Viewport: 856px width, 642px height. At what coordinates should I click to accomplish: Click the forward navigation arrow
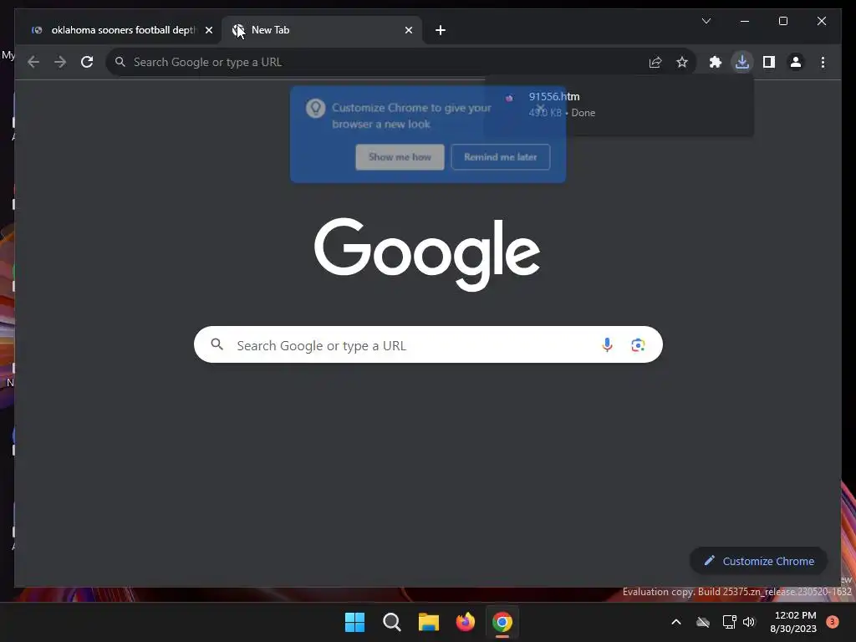click(x=60, y=62)
